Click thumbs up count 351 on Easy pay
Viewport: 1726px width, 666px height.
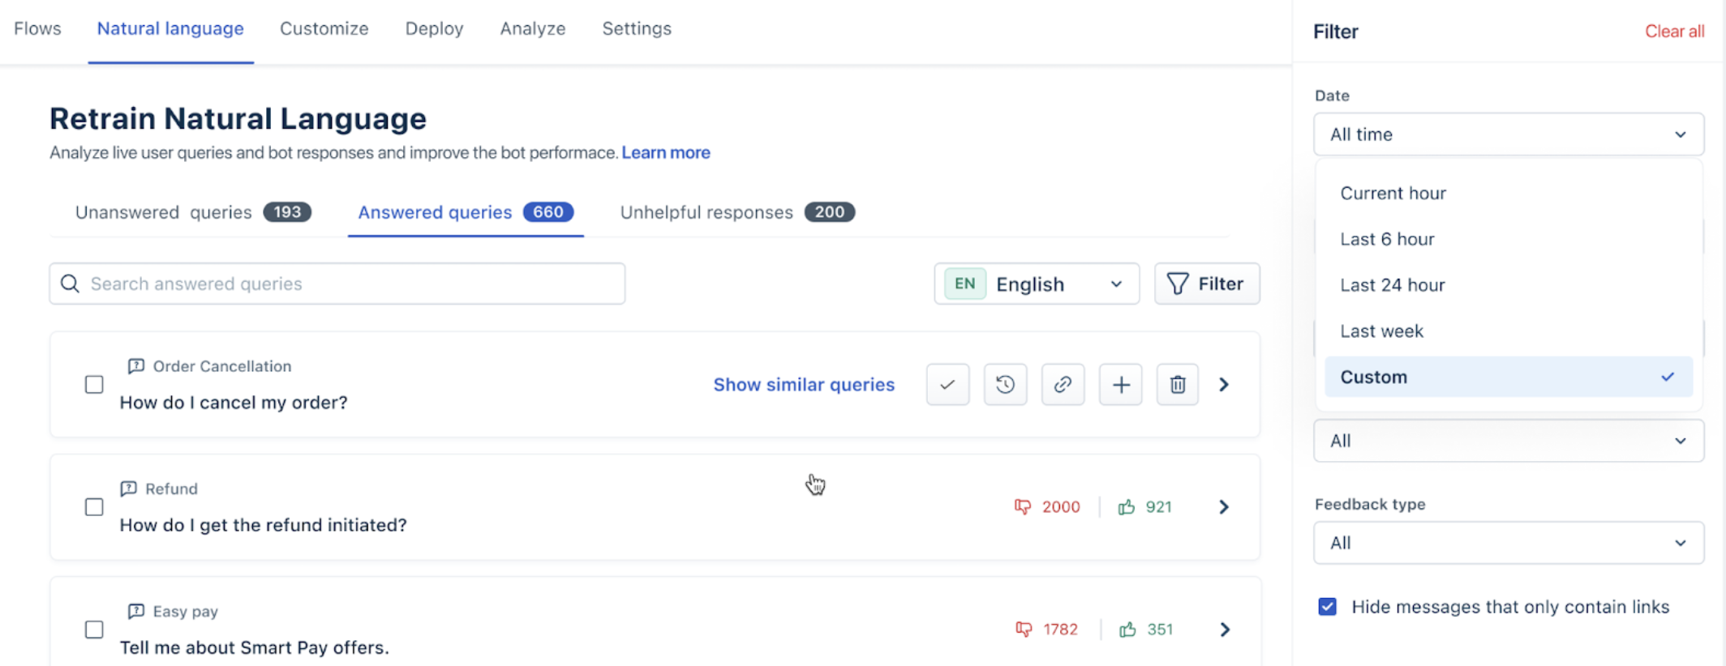tap(1146, 630)
